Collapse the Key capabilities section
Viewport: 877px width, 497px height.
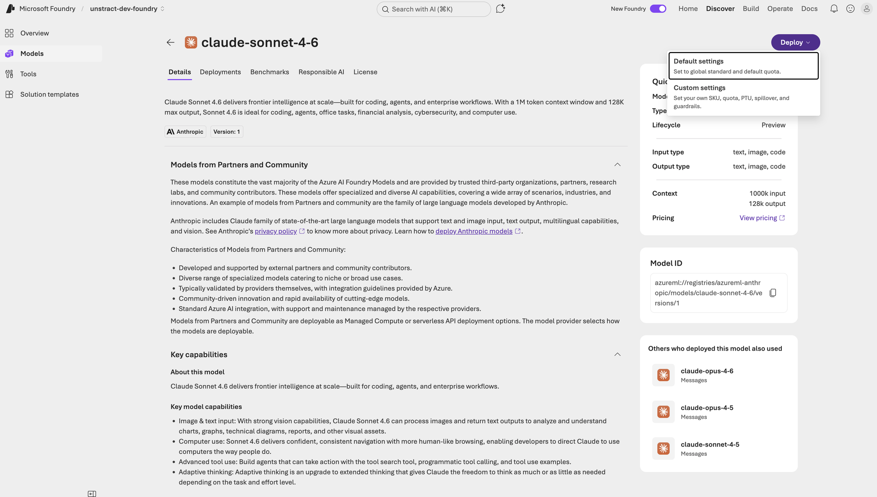click(617, 355)
